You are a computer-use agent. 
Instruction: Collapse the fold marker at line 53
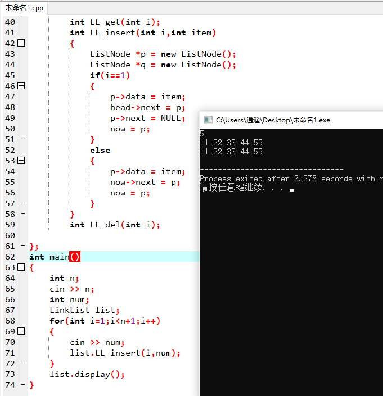tap(21, 161)
